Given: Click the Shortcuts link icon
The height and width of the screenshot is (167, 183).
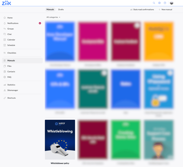Looking at the screenshot, I should pyautogui.click(x=5, y=98).
